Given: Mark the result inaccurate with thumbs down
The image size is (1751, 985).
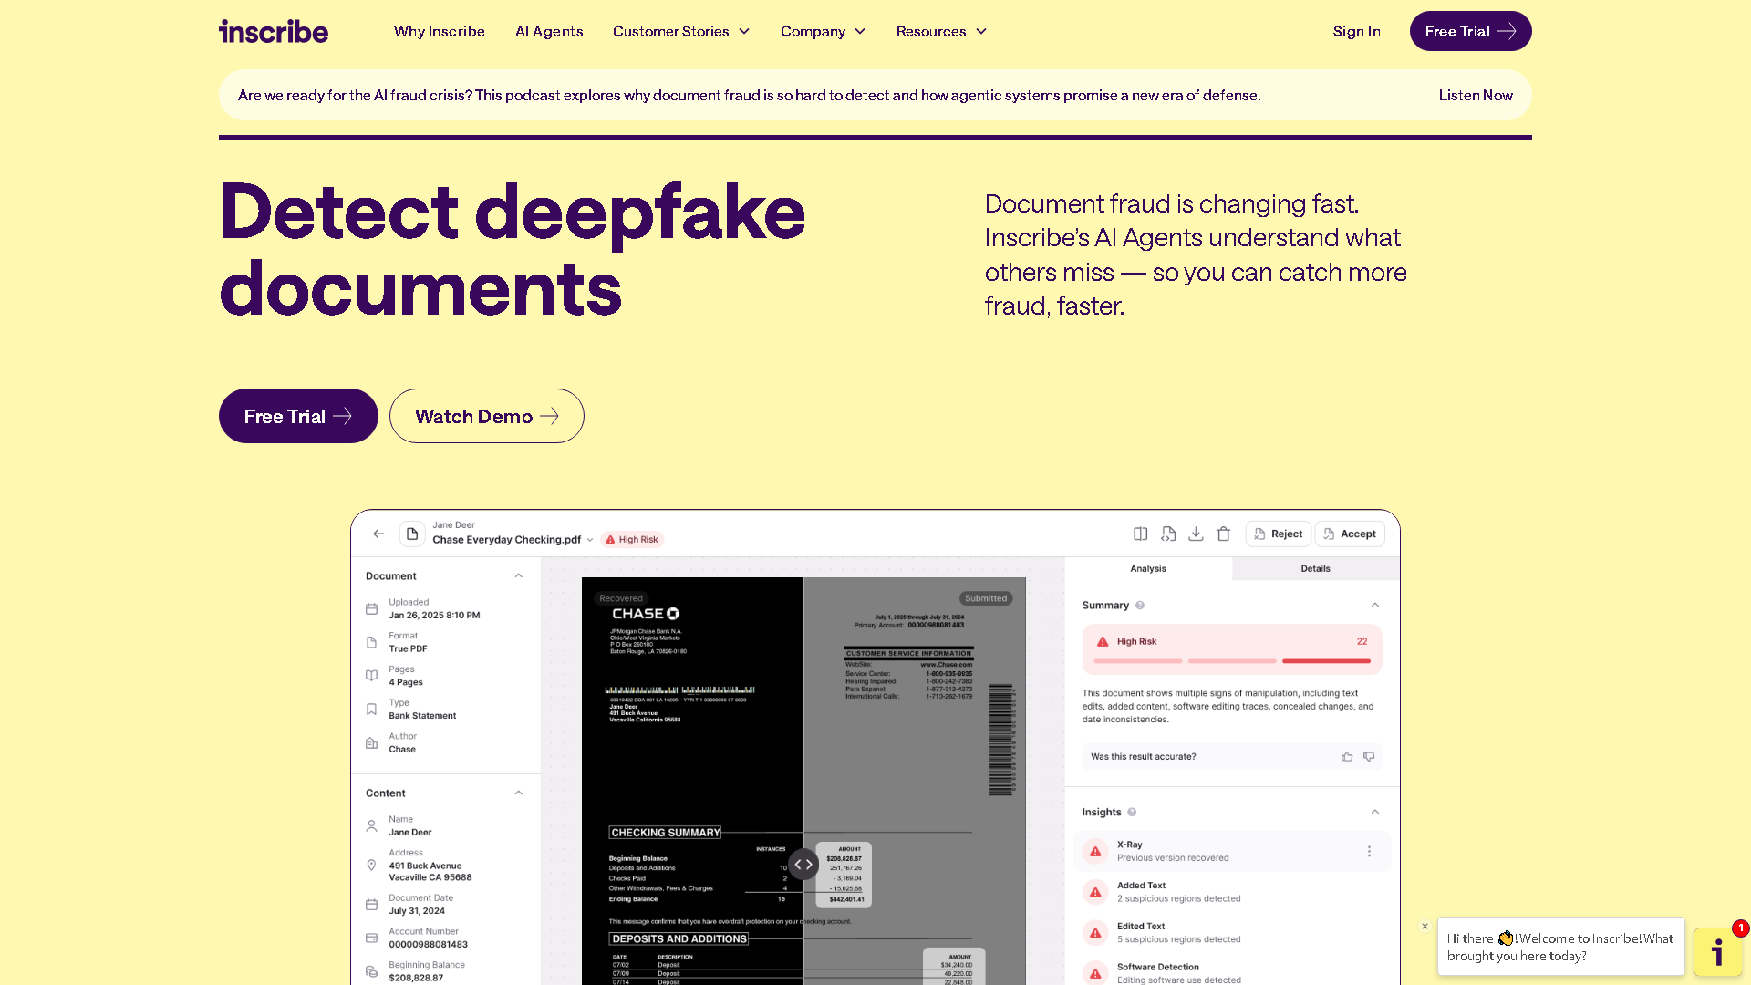Looking at the screenshot, I should pyautogui.click(x=1368, y=756).
